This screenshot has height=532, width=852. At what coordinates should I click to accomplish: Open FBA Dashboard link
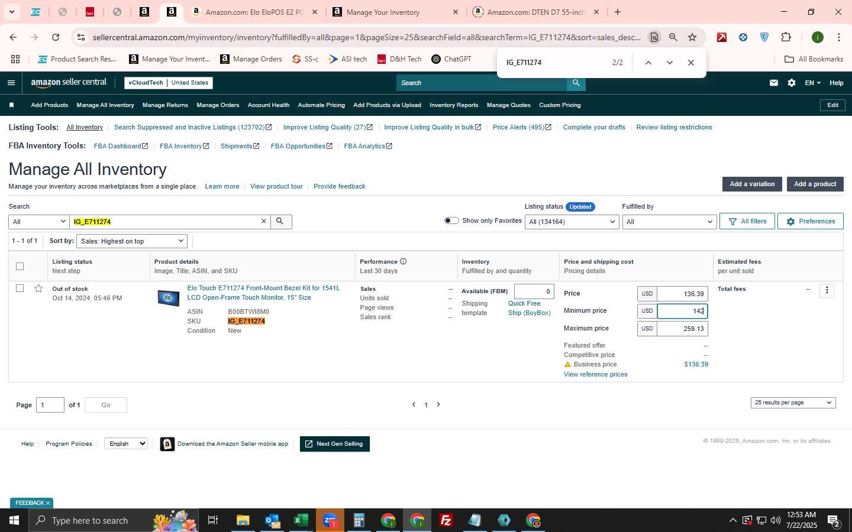pos(121,146)
